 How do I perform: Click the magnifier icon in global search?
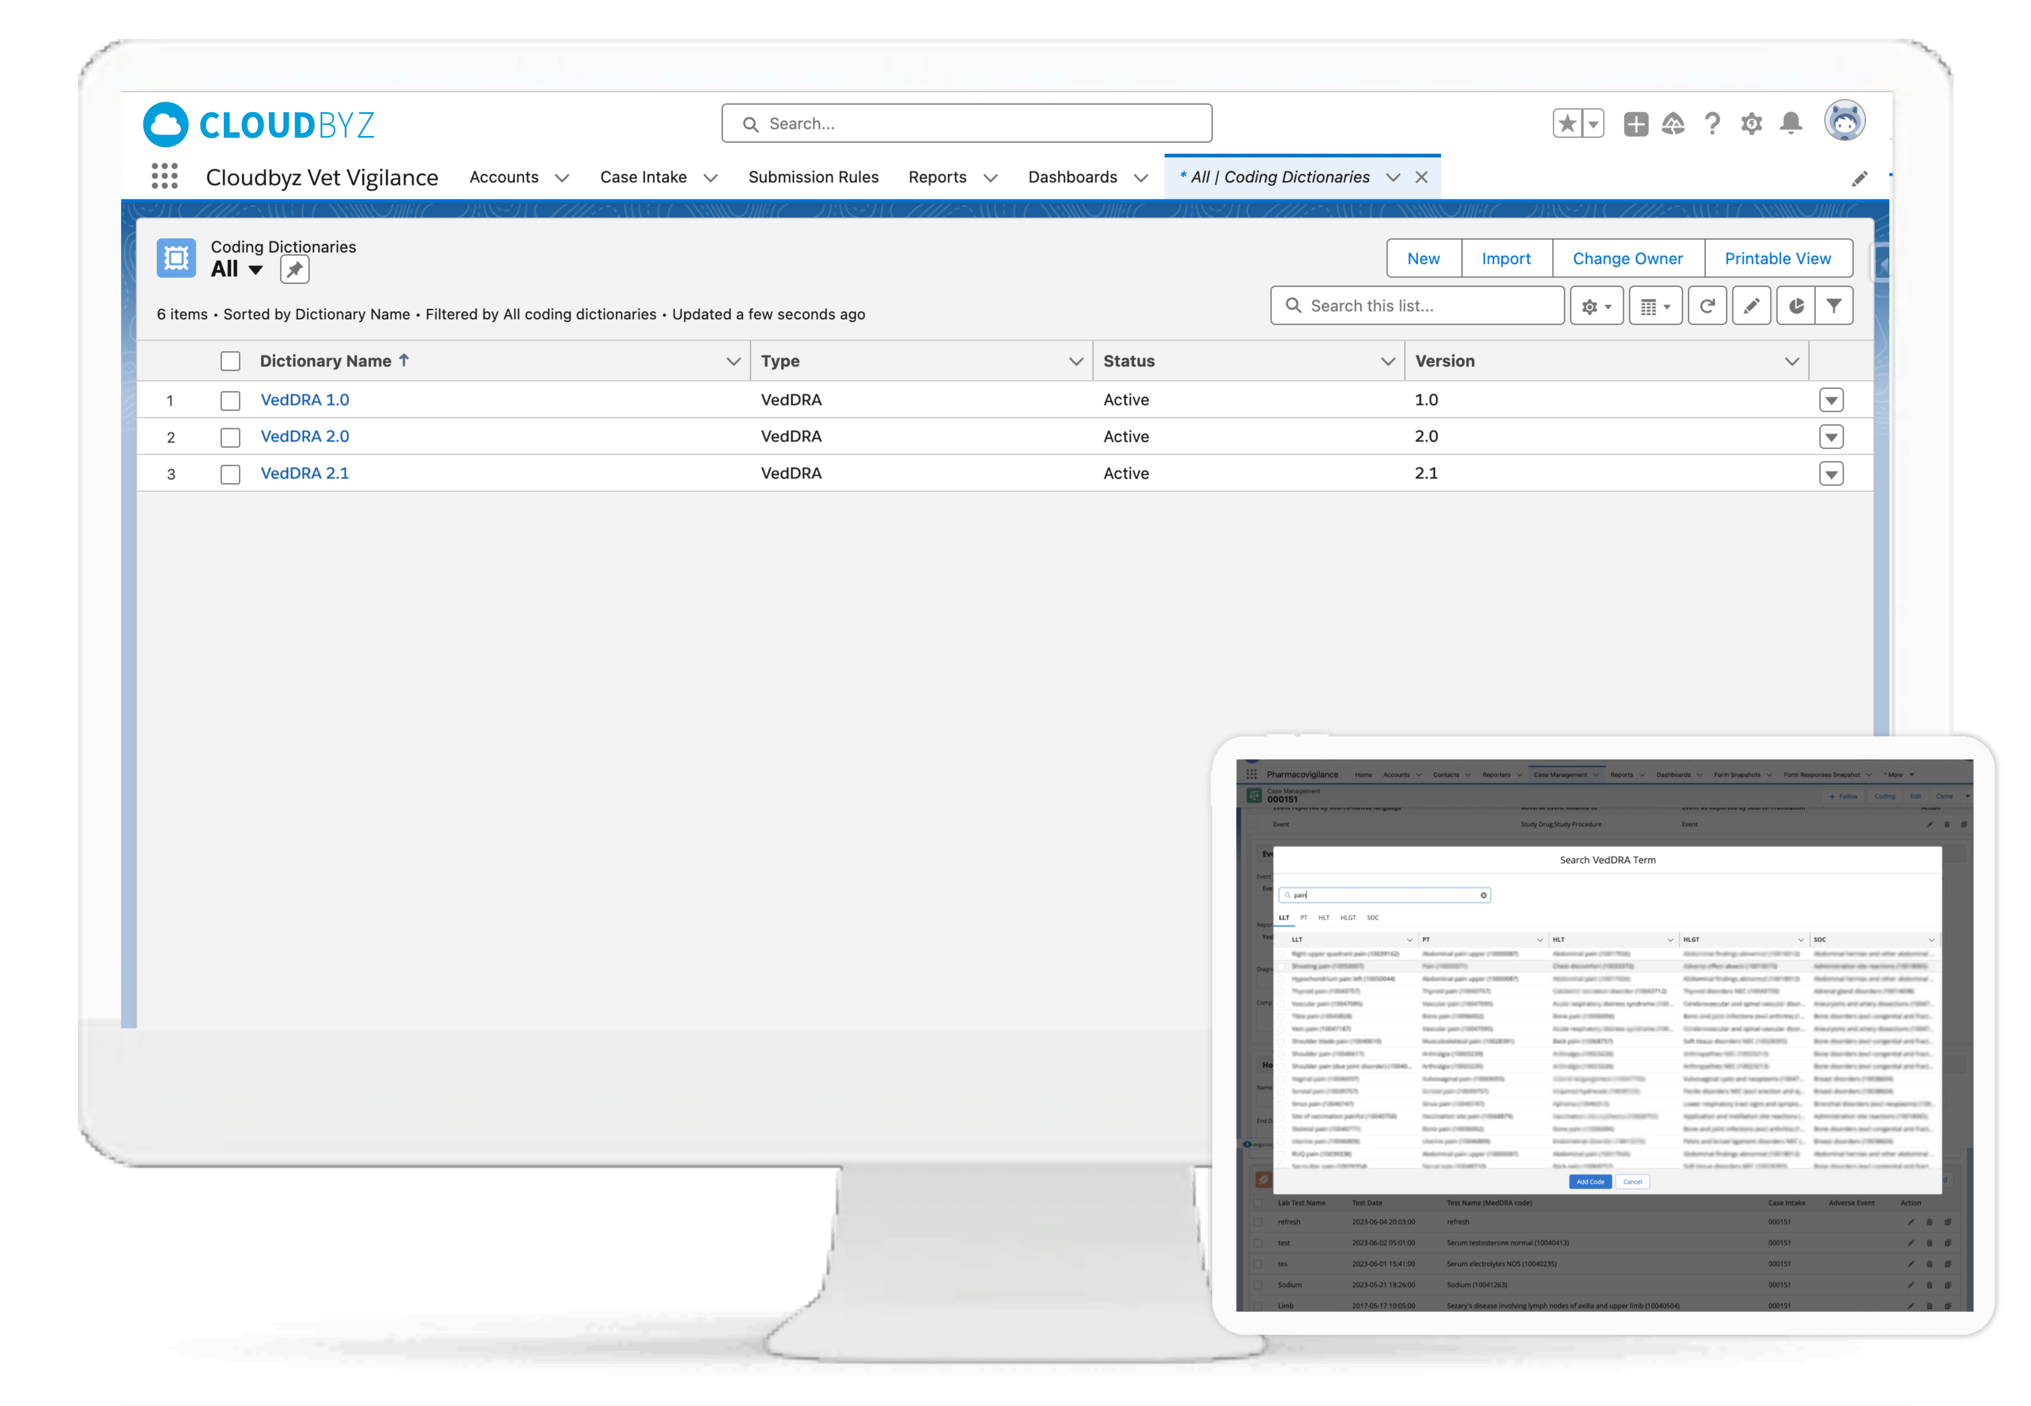tap(751, 124)
